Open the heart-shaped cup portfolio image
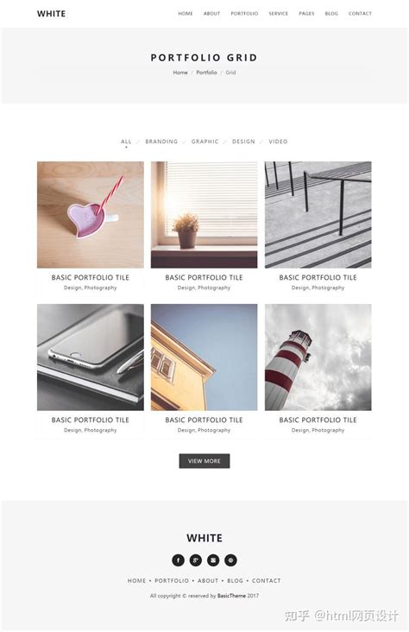This screenshot has width=409, height=632. click(91, 215)
